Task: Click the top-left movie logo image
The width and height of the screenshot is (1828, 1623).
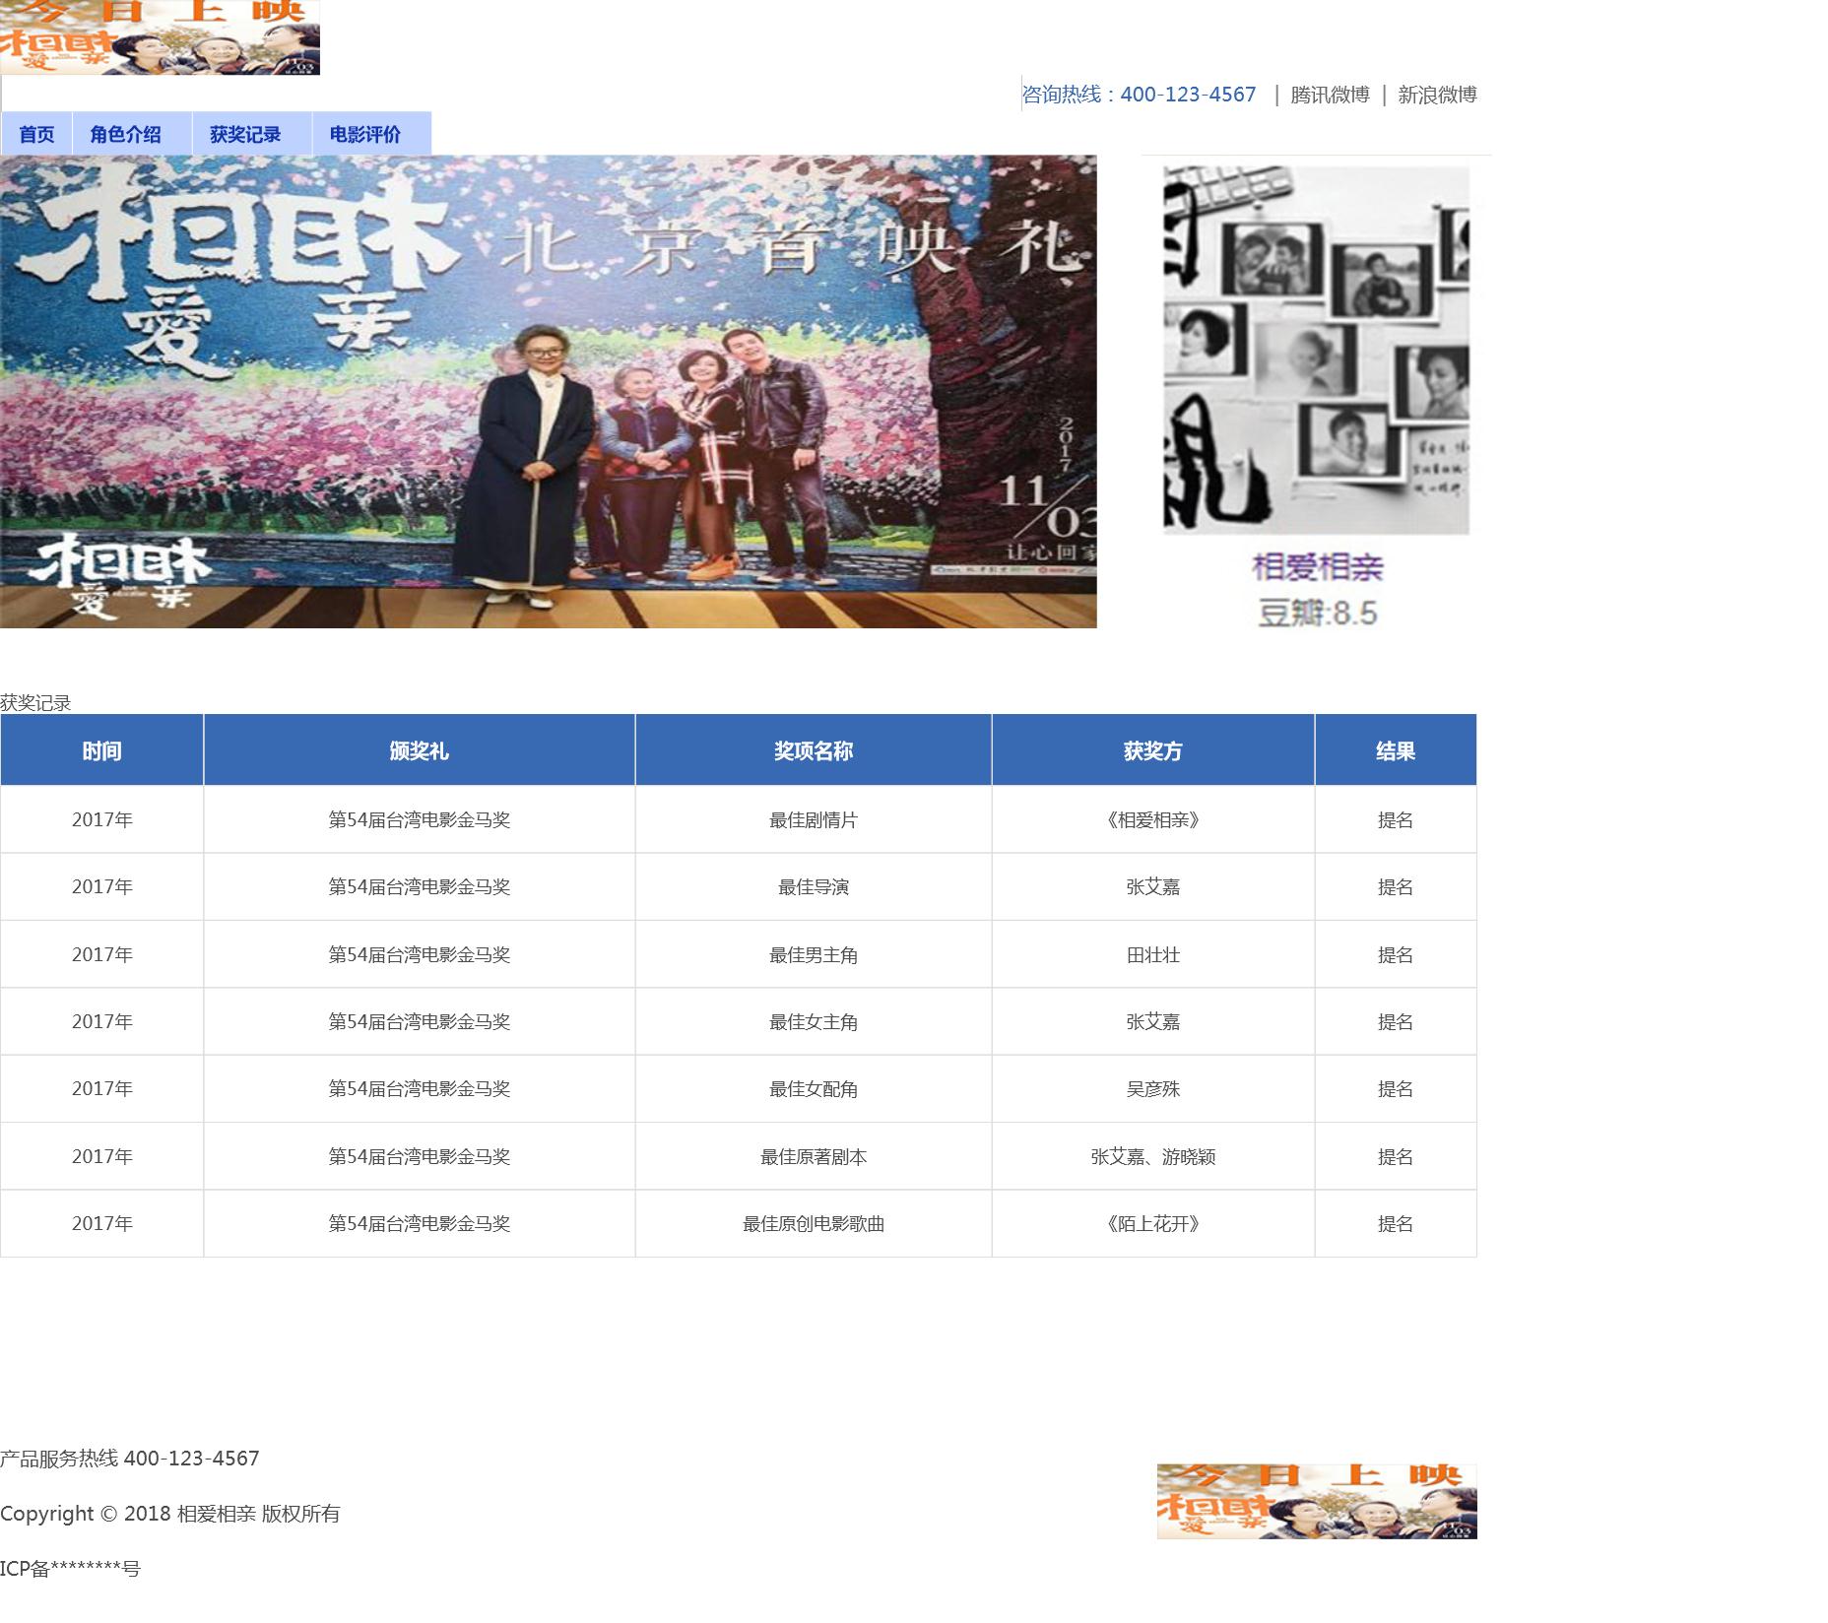Action: point(160,37)
